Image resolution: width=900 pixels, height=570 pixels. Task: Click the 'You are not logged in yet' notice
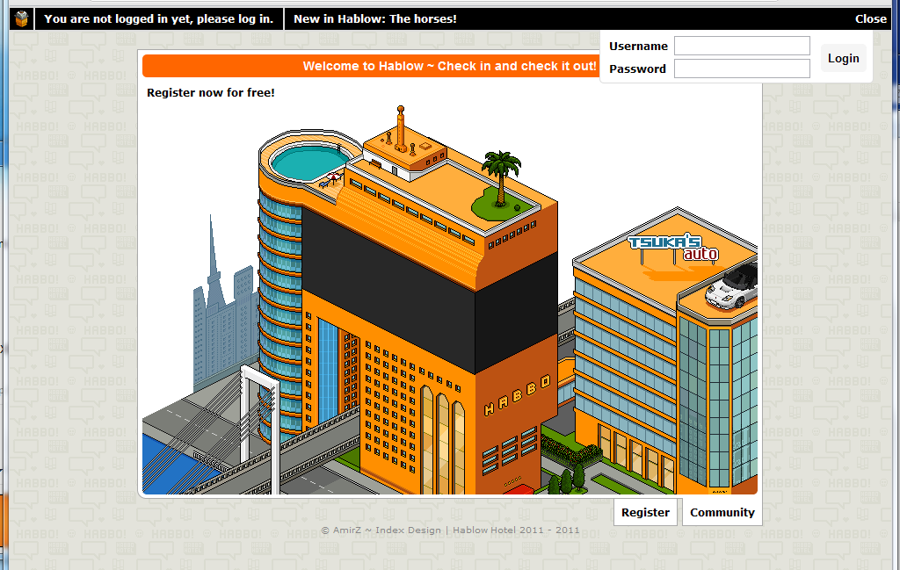[158, 18]
